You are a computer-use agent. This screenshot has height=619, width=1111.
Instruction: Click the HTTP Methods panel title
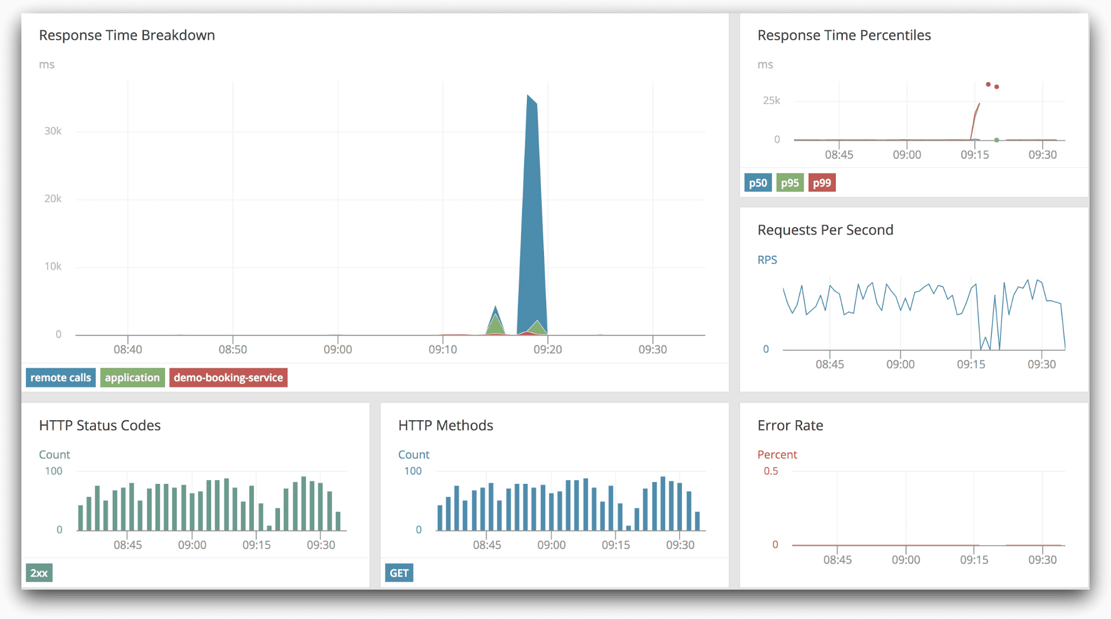click(x=445, y=426)
